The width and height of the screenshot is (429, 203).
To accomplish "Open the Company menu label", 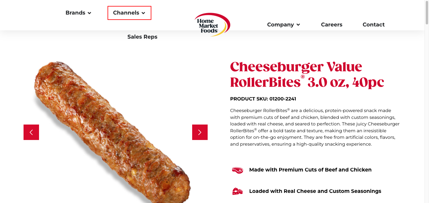I will tap(280, 25).
